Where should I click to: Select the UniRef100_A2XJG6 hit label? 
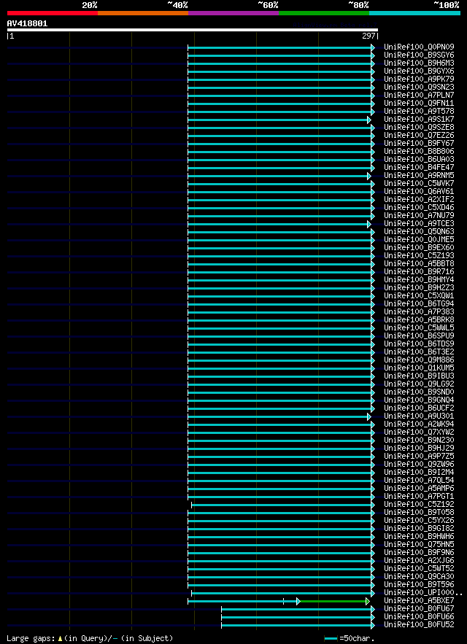[x=420, y=560]
